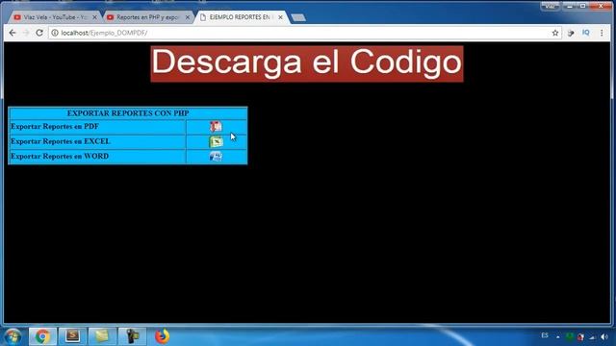
Task: Switch to Reportes en PHP tab
Action: coord(148,17)
